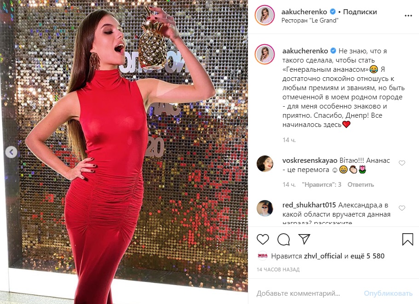Like voskresenskayao's comment

point(402,163)
